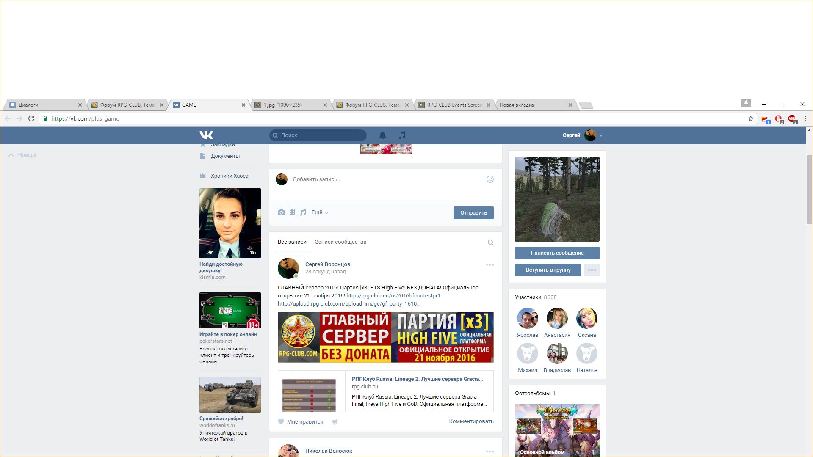Screen dimensions: 813x457
Task: Click the Поиск search field
Action: pyautogui.click(x=318, y=135)
